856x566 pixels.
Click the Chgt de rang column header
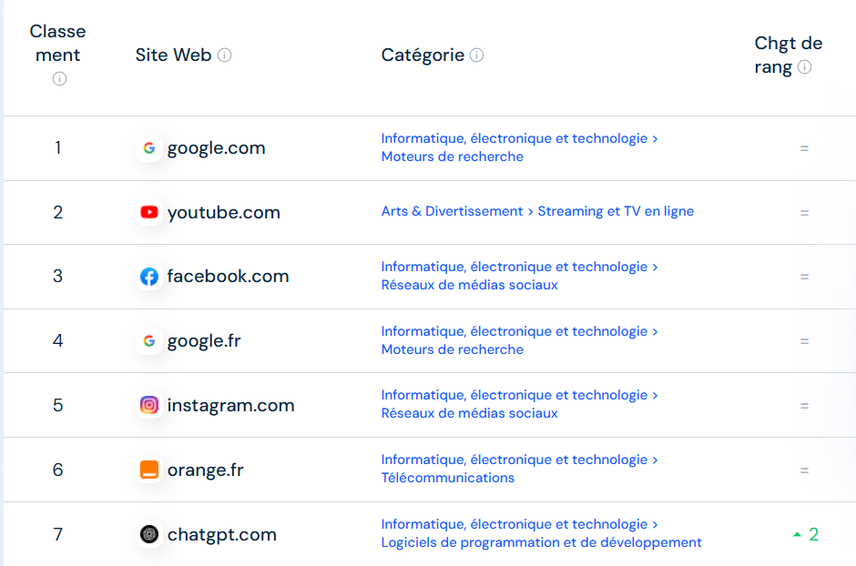coord(789,56)
